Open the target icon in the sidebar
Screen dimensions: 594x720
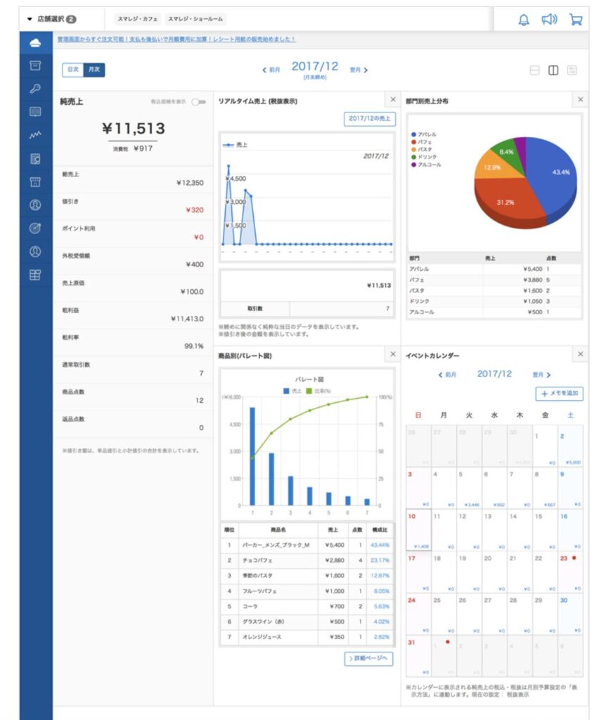tap(35, 228)
